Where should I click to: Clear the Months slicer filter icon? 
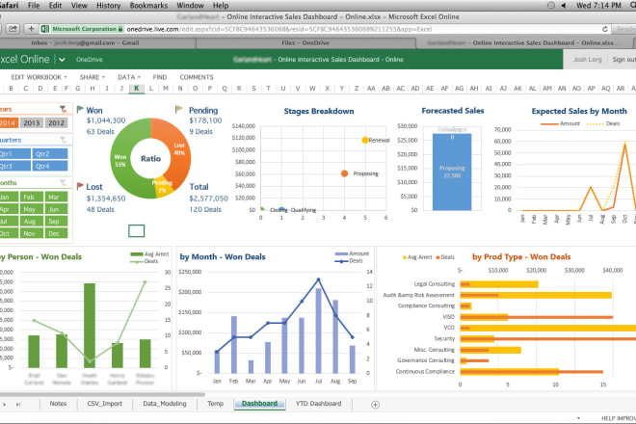[x=64, y=183]
